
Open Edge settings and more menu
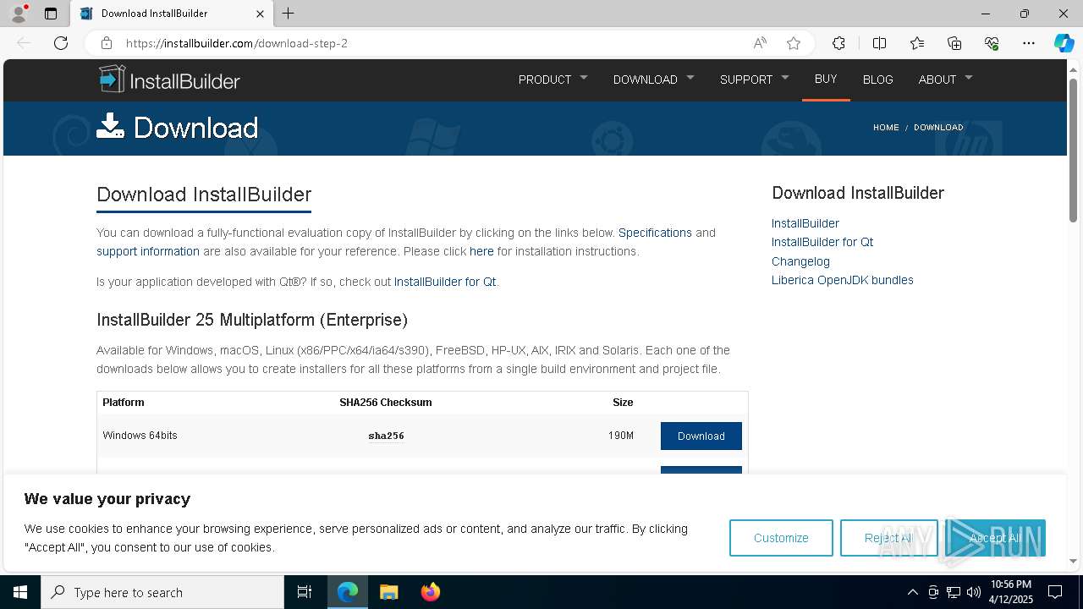pyautogui.click(x=1029, y=43)
